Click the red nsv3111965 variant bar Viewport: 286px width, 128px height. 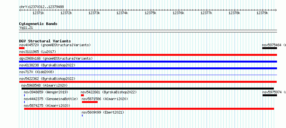tap(148, 55)
